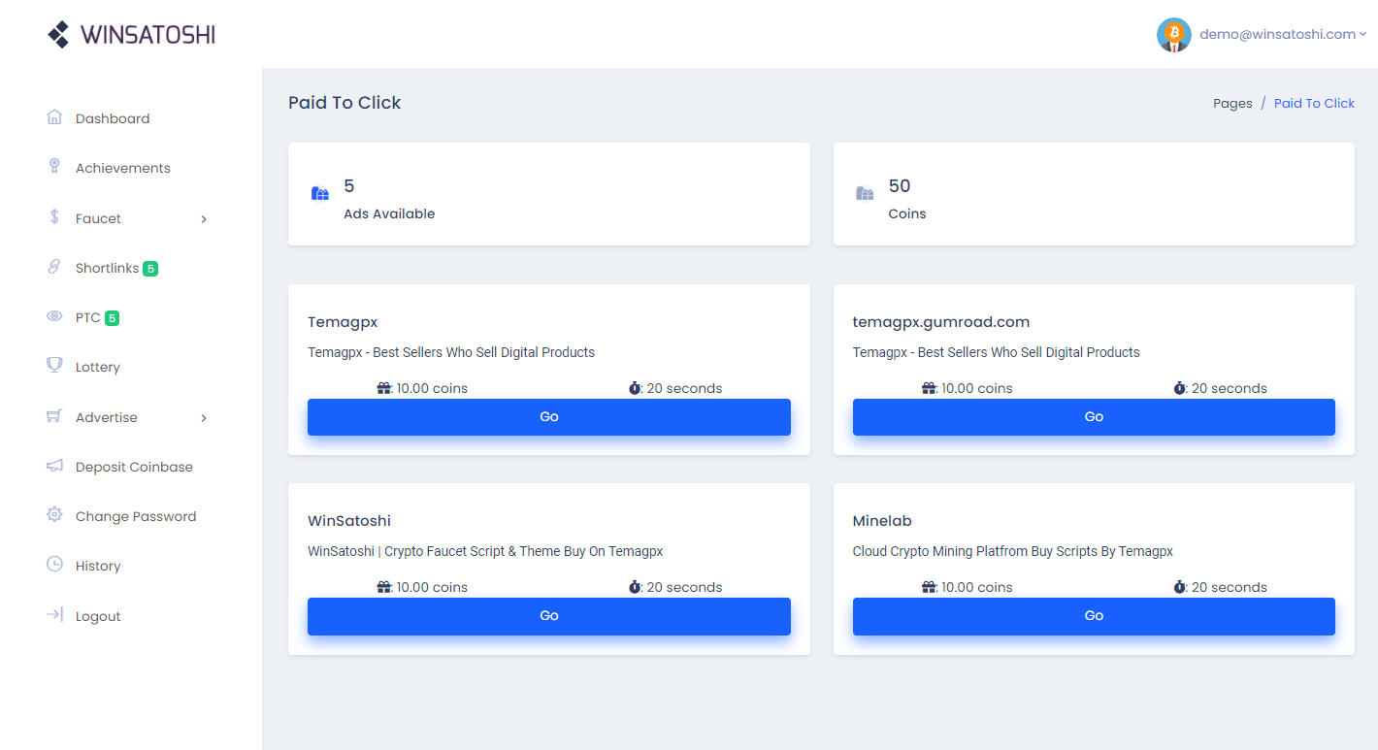The height and width of the screenshot is (750, 1378).
Task: Click the History clock icon
Action: coord(54,565)
